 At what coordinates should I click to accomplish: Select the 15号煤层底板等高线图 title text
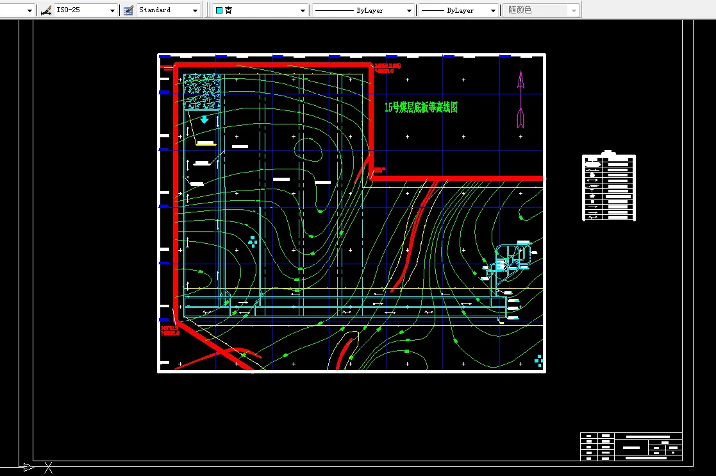[421, 107]
